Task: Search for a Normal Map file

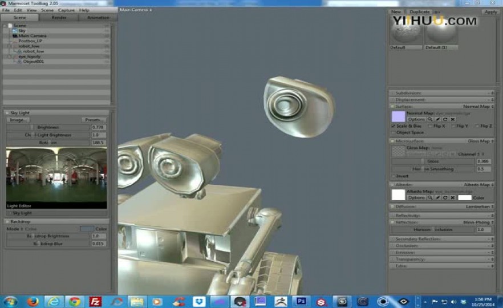Action: pyautogui.click(x=430, y=119)
